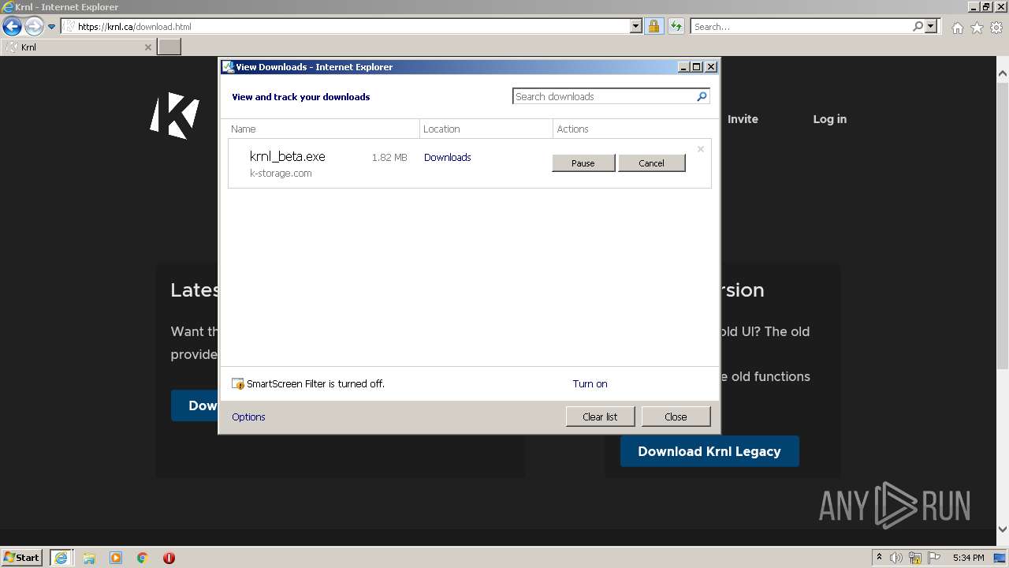Open the Tools gear icon
1009x568 pixels.
click(x=996, y=28)
